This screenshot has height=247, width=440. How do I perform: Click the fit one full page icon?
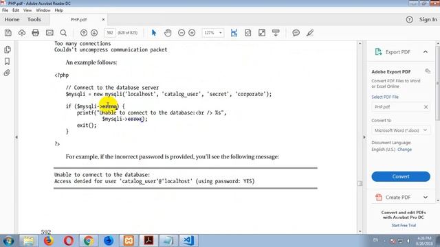(248, 33)
